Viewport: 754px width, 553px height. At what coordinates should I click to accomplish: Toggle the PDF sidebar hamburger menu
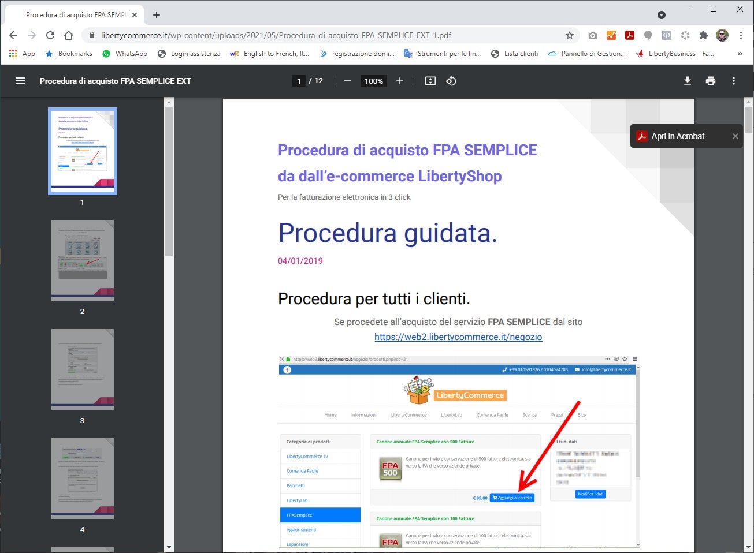(20, 81)
